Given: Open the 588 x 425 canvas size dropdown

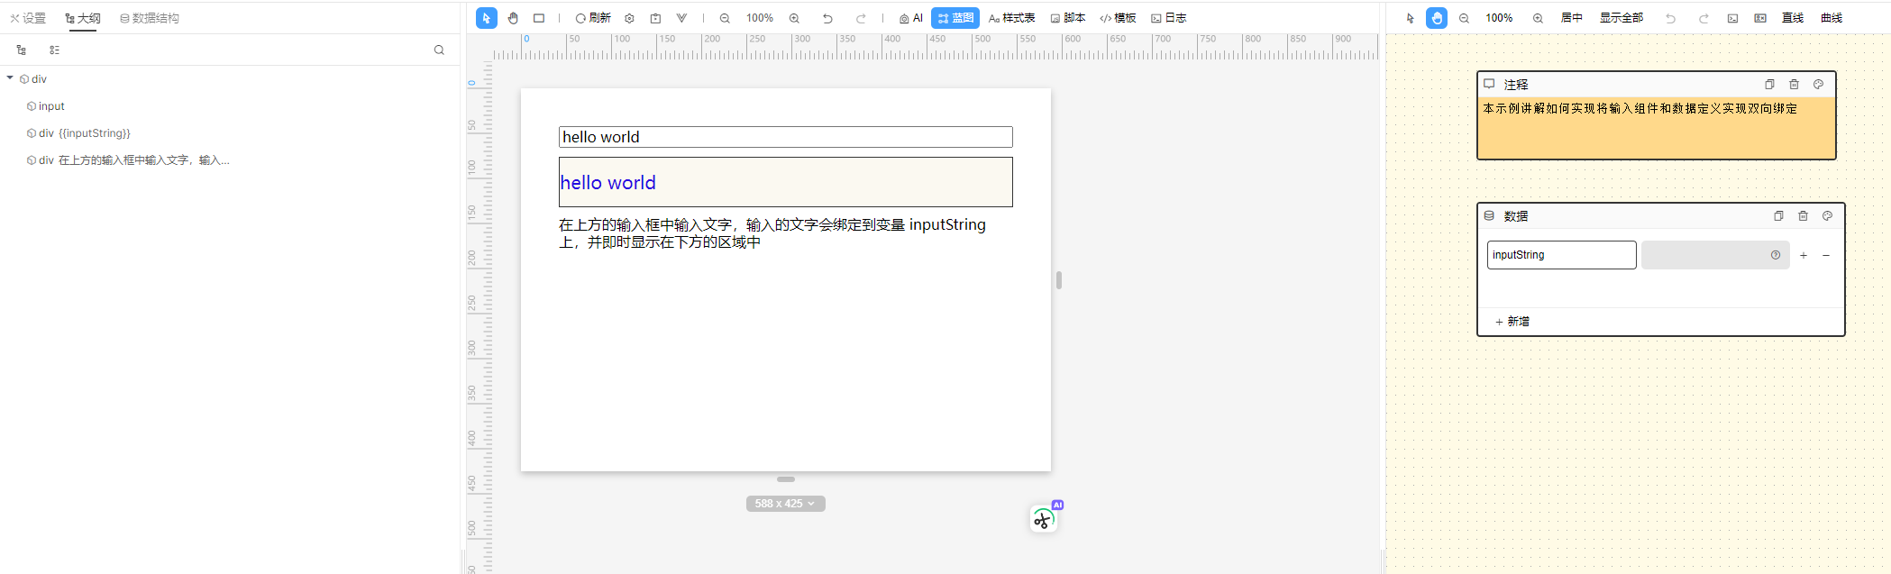Looking at the screenshot, I should coord(786,504).
